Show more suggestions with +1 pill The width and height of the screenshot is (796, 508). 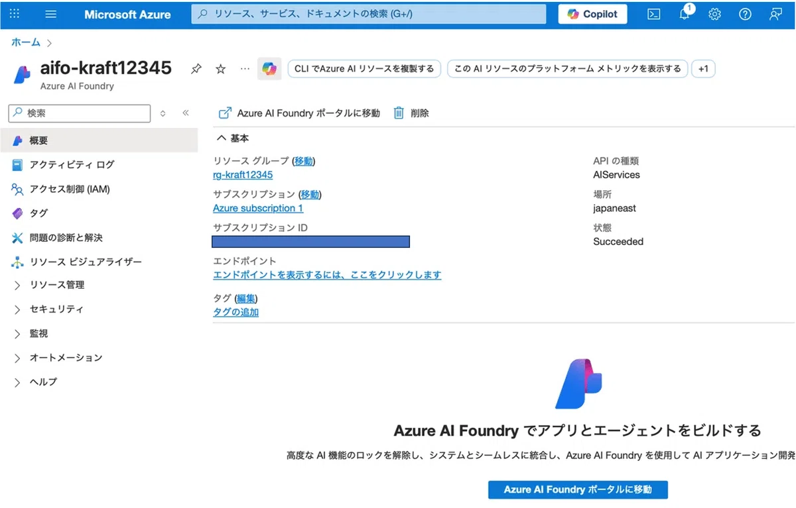[703, 69]
